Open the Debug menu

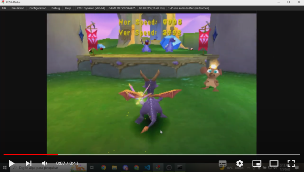(56, 8)
